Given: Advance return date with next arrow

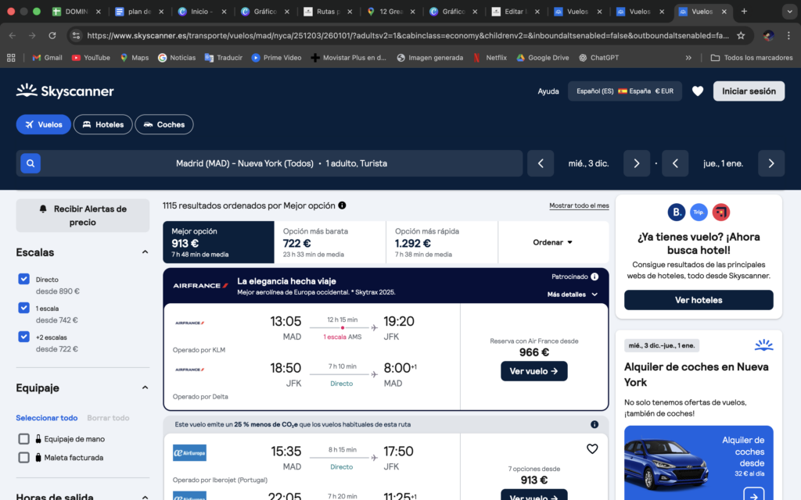Looking at the screenshot, I should tap(771, 163).
